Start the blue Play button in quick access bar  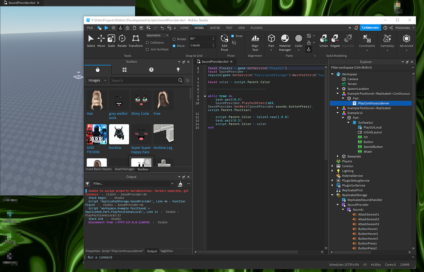coord(107,28)
